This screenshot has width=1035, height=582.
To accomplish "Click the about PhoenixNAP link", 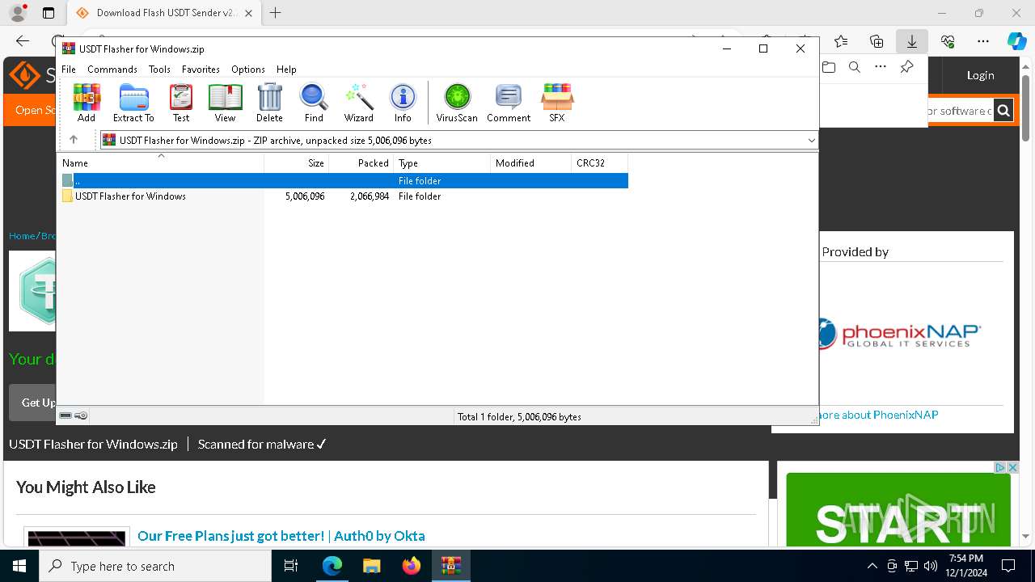I will tap(878, 415).
